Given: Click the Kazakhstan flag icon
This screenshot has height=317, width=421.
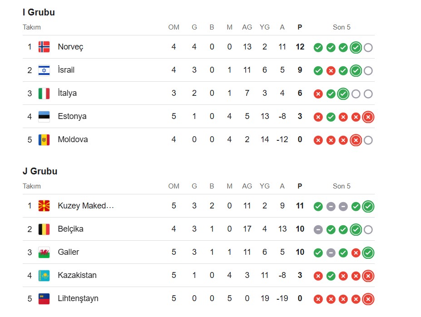Looking at the screenshot, I should [x=44, y=275].
